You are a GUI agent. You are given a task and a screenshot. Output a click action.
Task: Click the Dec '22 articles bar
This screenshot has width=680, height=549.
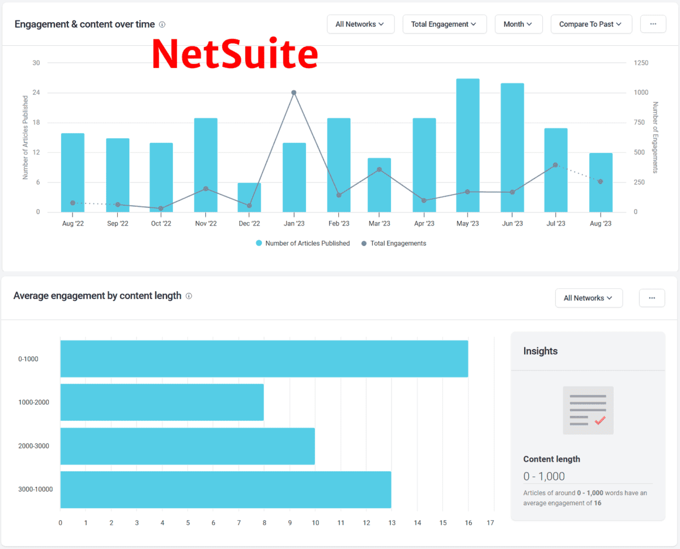(249, 197)
